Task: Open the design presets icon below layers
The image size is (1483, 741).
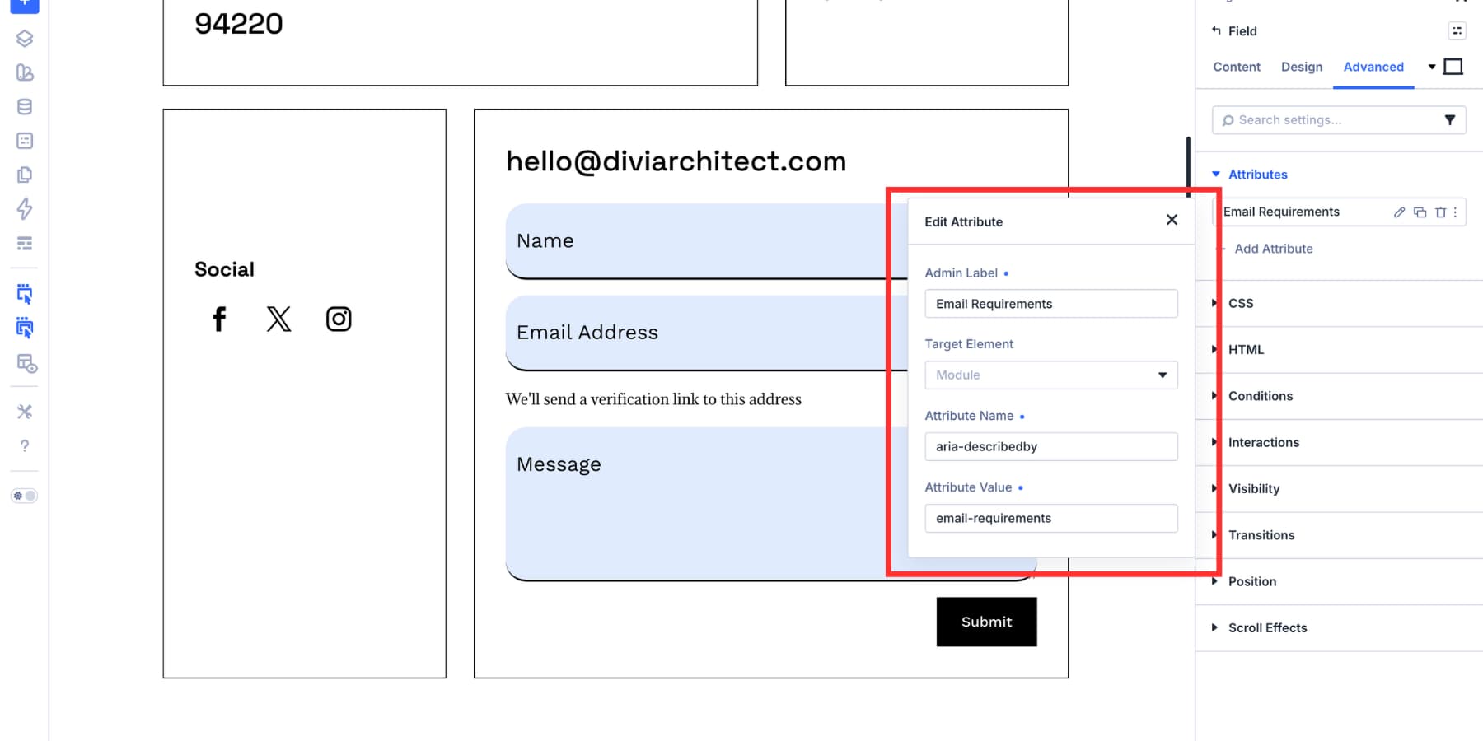Action: pos(25,72)
